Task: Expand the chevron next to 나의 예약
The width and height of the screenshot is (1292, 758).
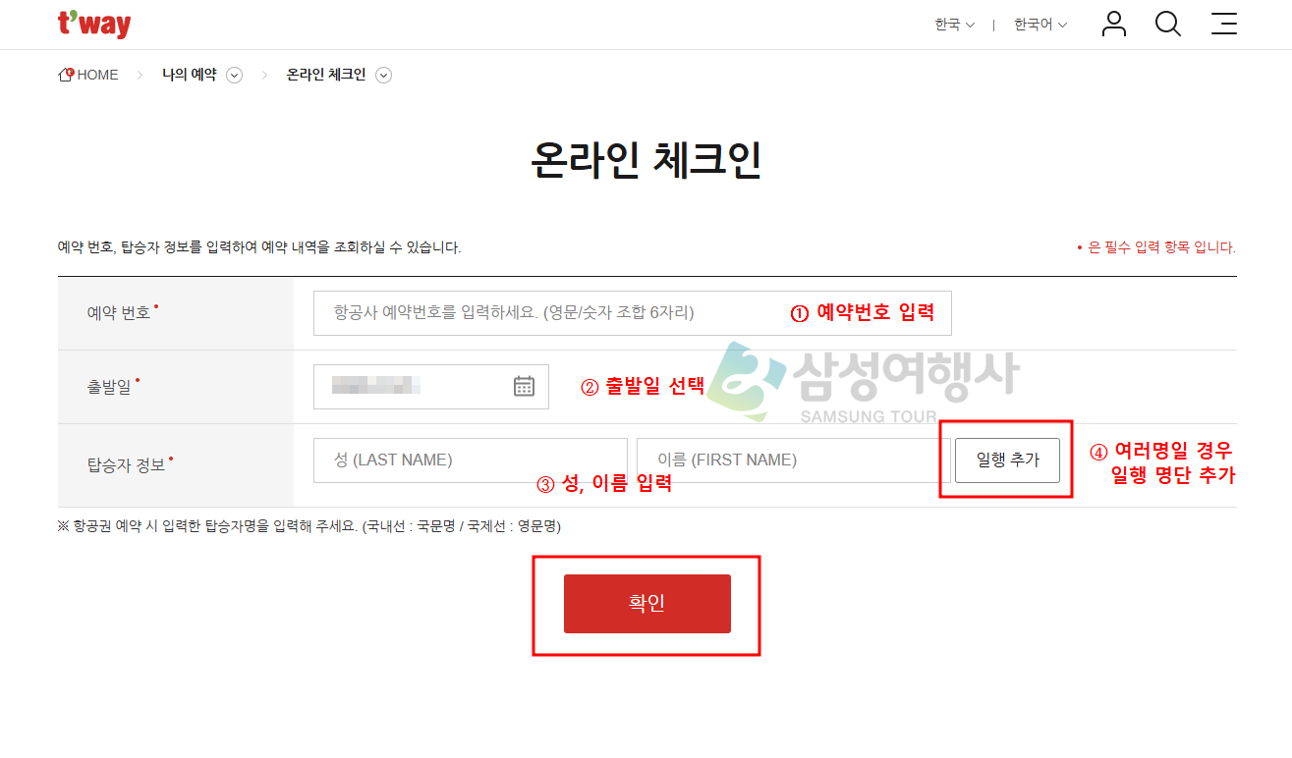Action: 235,76
